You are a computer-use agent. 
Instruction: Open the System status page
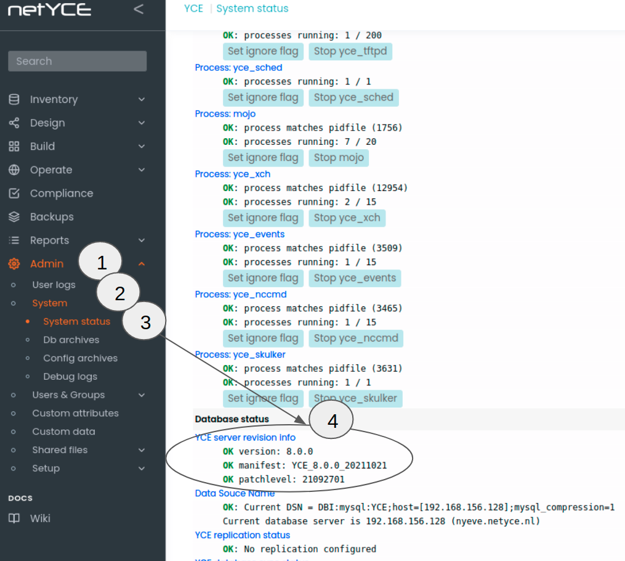click(76, 322)
